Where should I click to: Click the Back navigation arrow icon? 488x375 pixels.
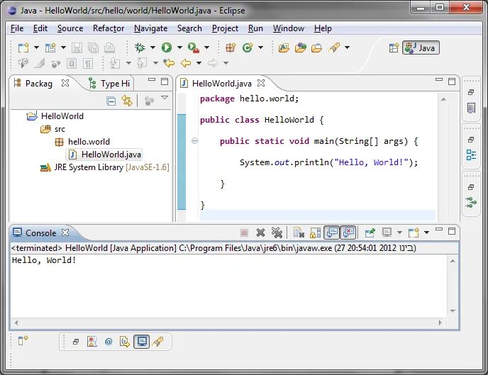coord(186,63)
